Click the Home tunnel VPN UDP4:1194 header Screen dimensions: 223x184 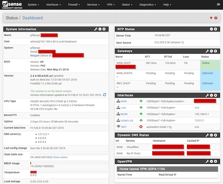tap(167, 169)
